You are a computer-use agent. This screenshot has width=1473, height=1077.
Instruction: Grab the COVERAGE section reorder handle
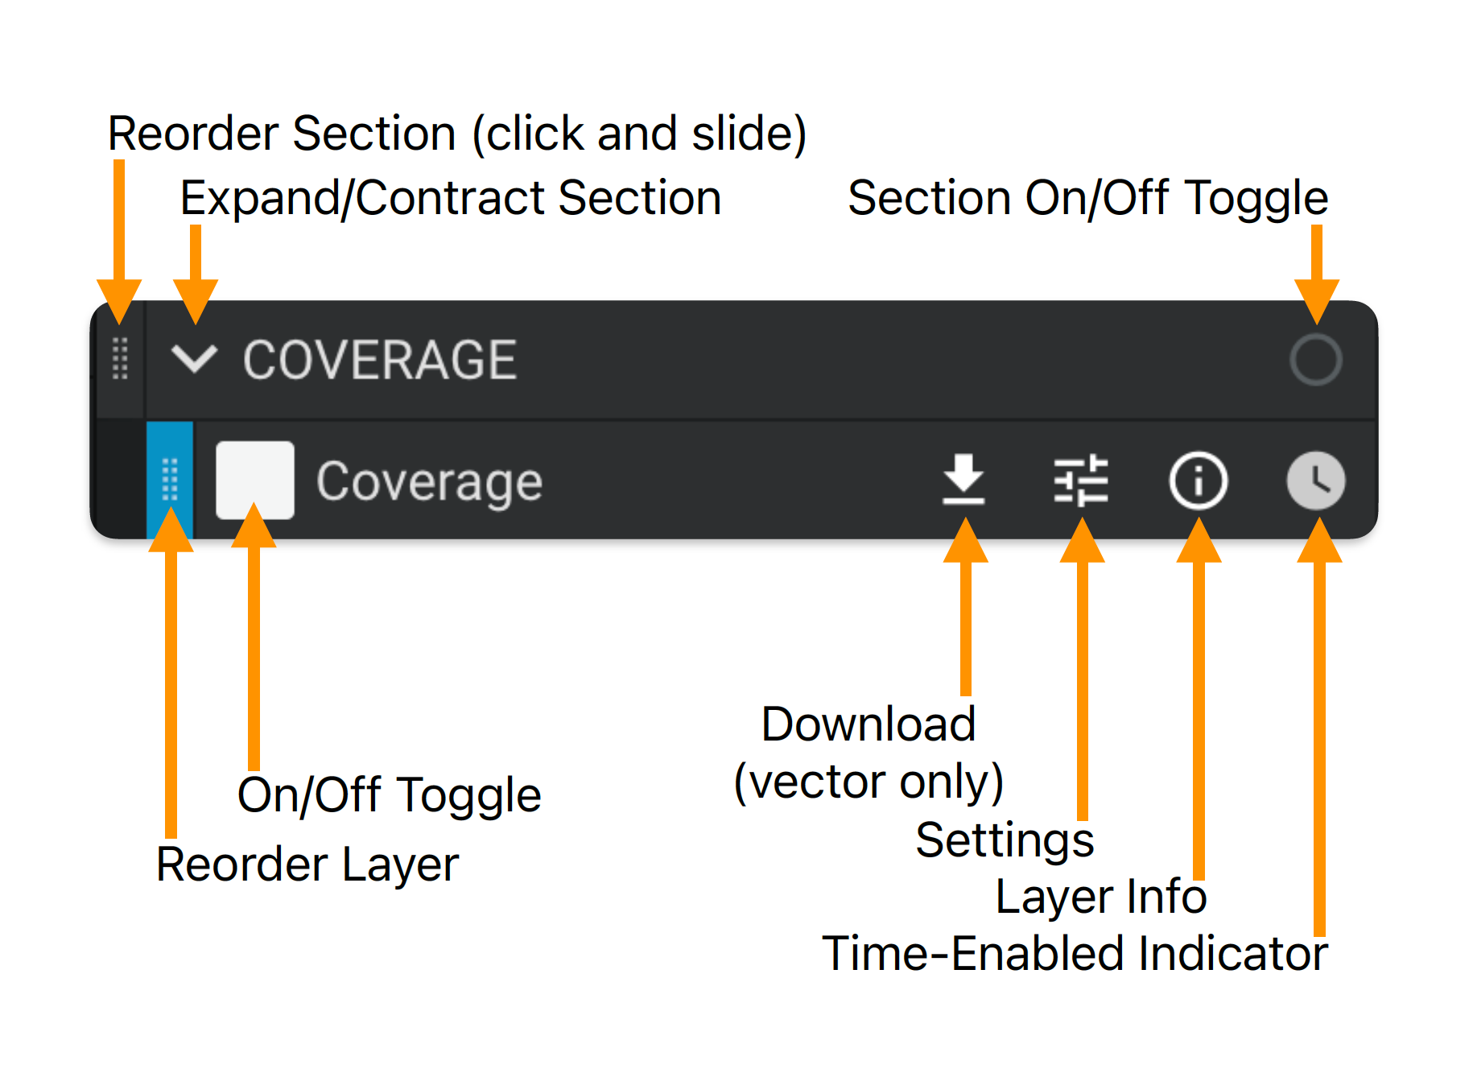coord(120,359)
